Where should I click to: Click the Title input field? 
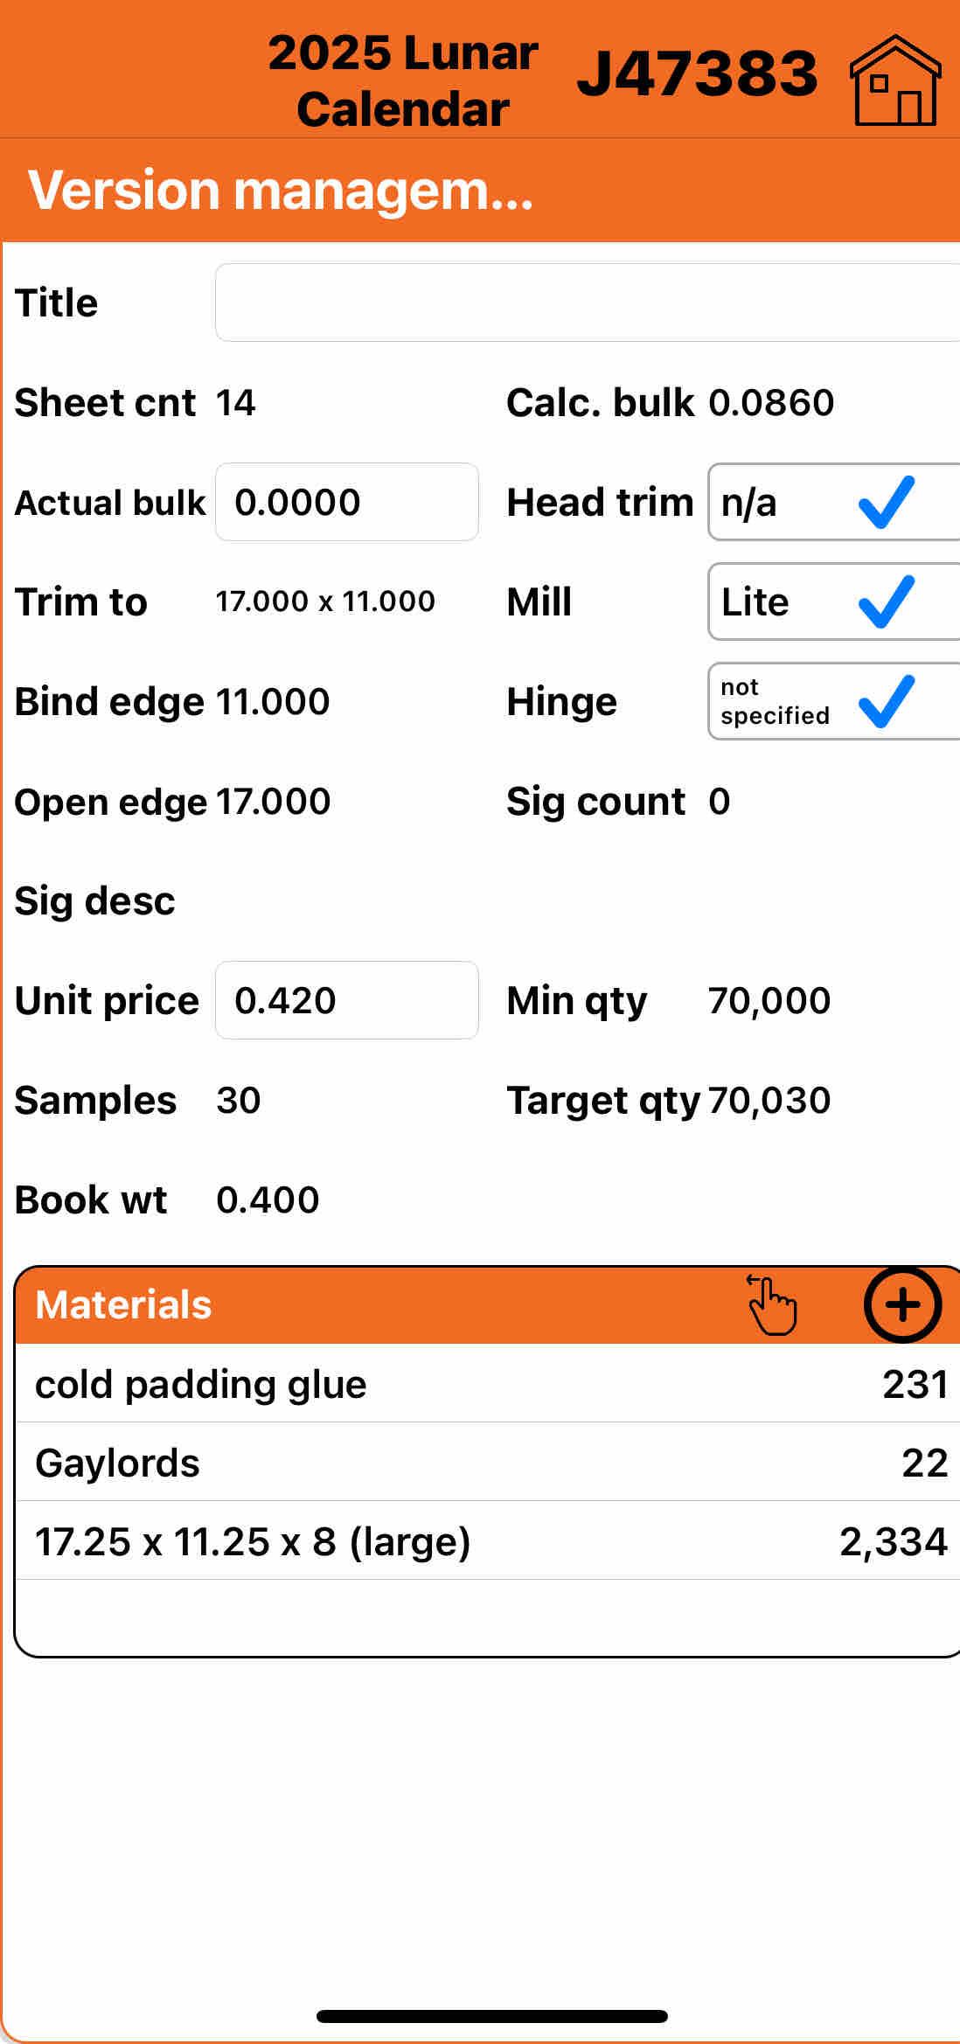click(x=586, y=302)
